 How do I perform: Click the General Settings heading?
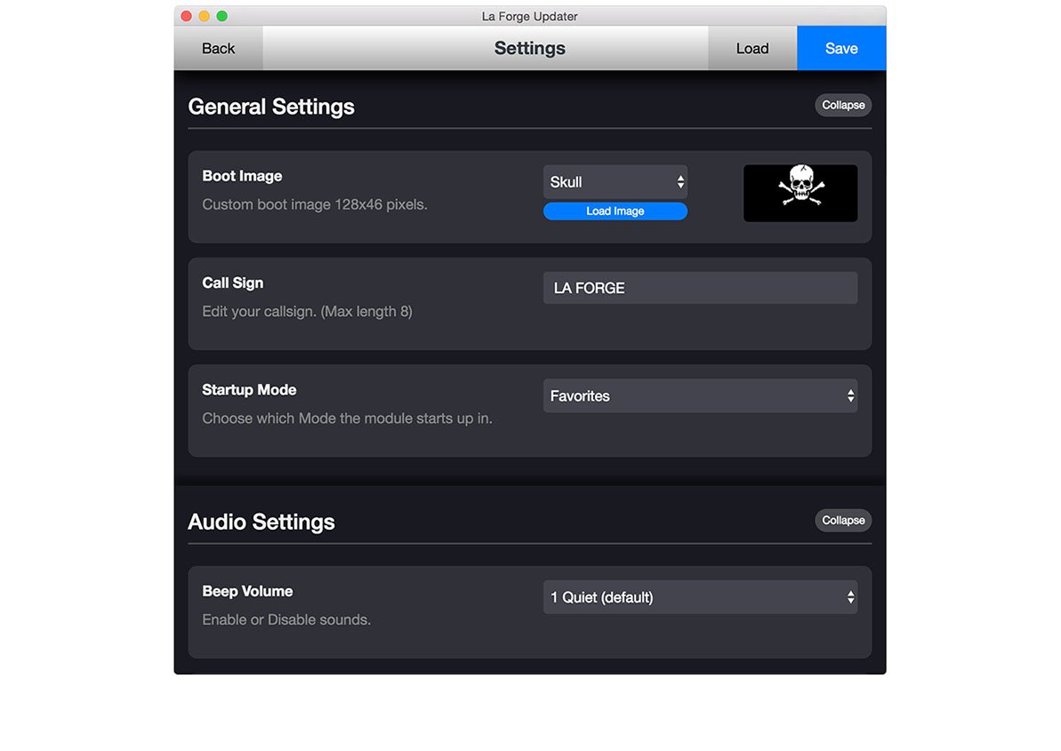pos(270,107)
